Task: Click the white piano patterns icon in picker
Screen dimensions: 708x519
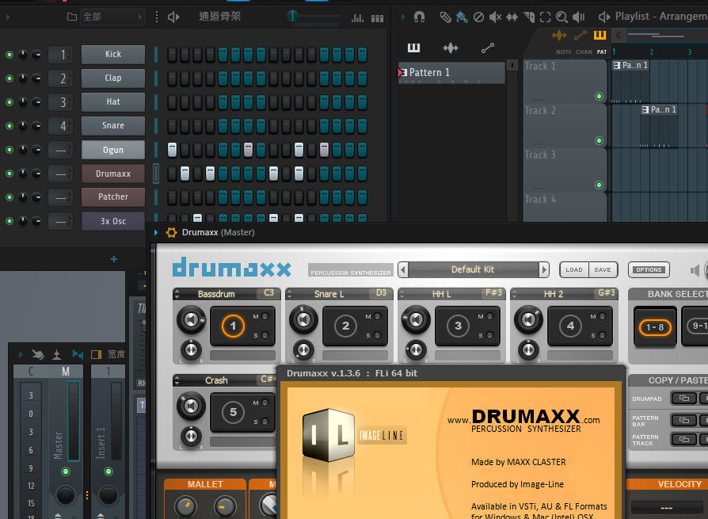Action: click(x=413, y=48)
